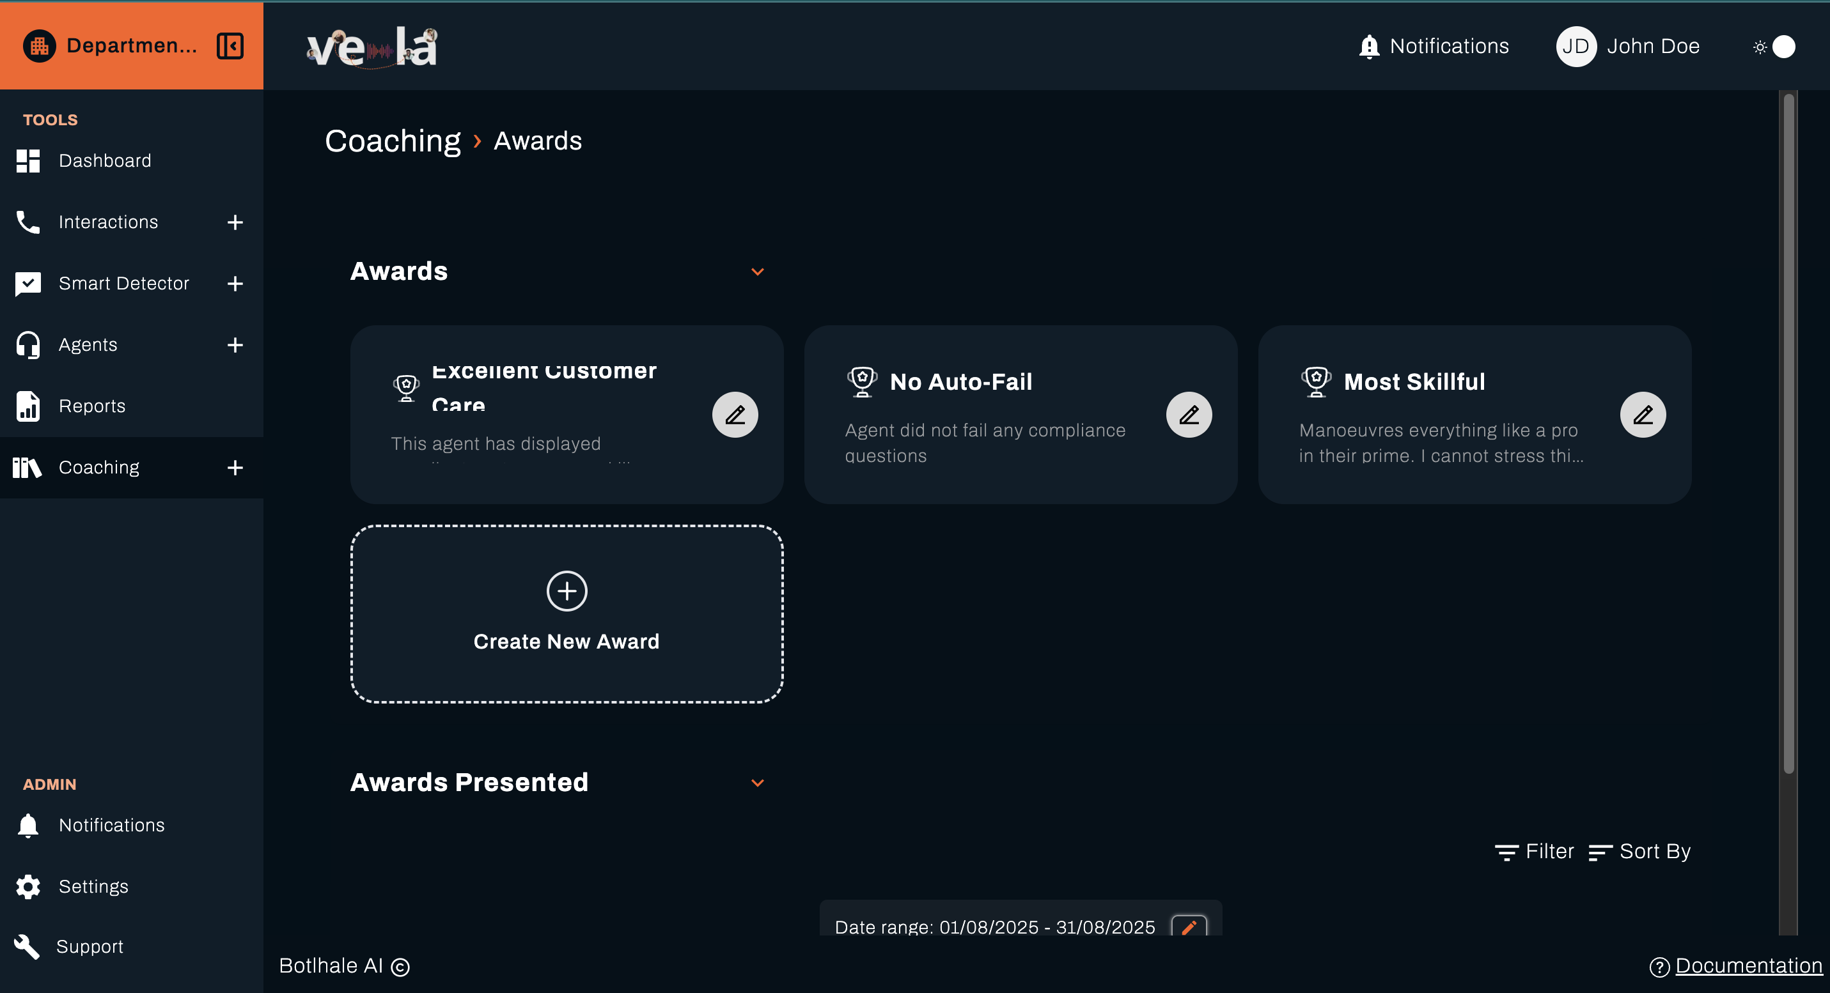Edit the Most Skillful award
This screenshot has height=993, width=1830.
click(x=1642, y=415)
